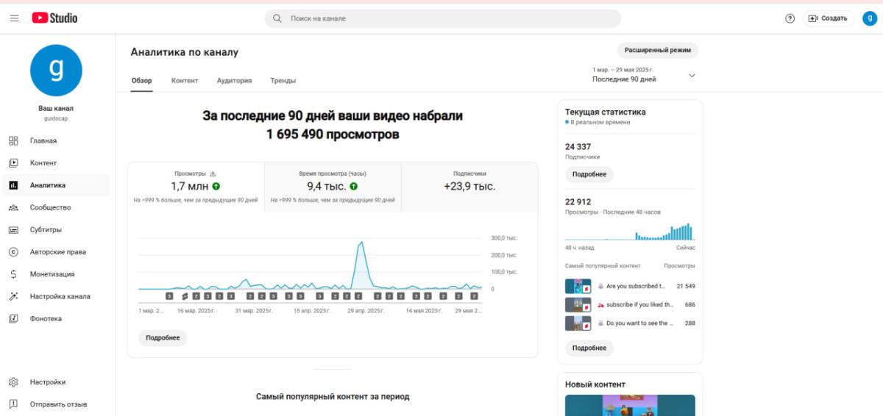Click Подробнее under the popular content list
Image resolution: width=883 pixels, height=416 pixels.
[589, 348]
